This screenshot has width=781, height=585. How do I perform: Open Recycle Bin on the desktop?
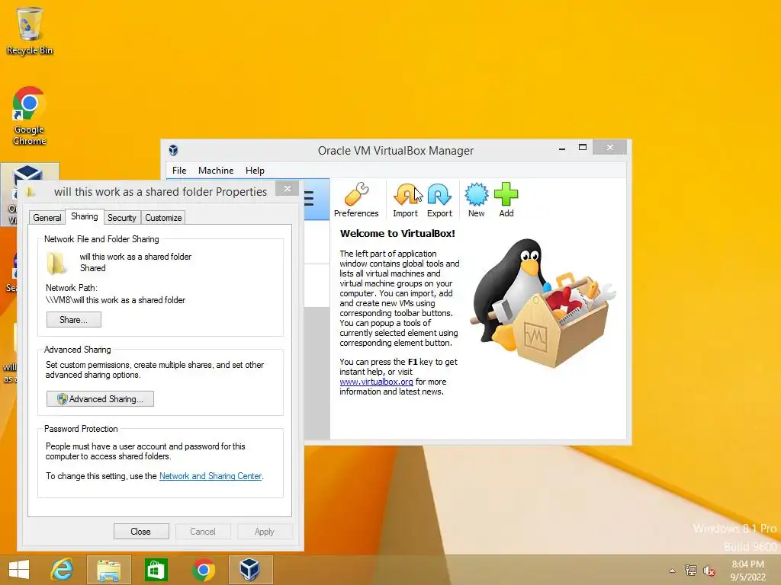pos(30,30)
